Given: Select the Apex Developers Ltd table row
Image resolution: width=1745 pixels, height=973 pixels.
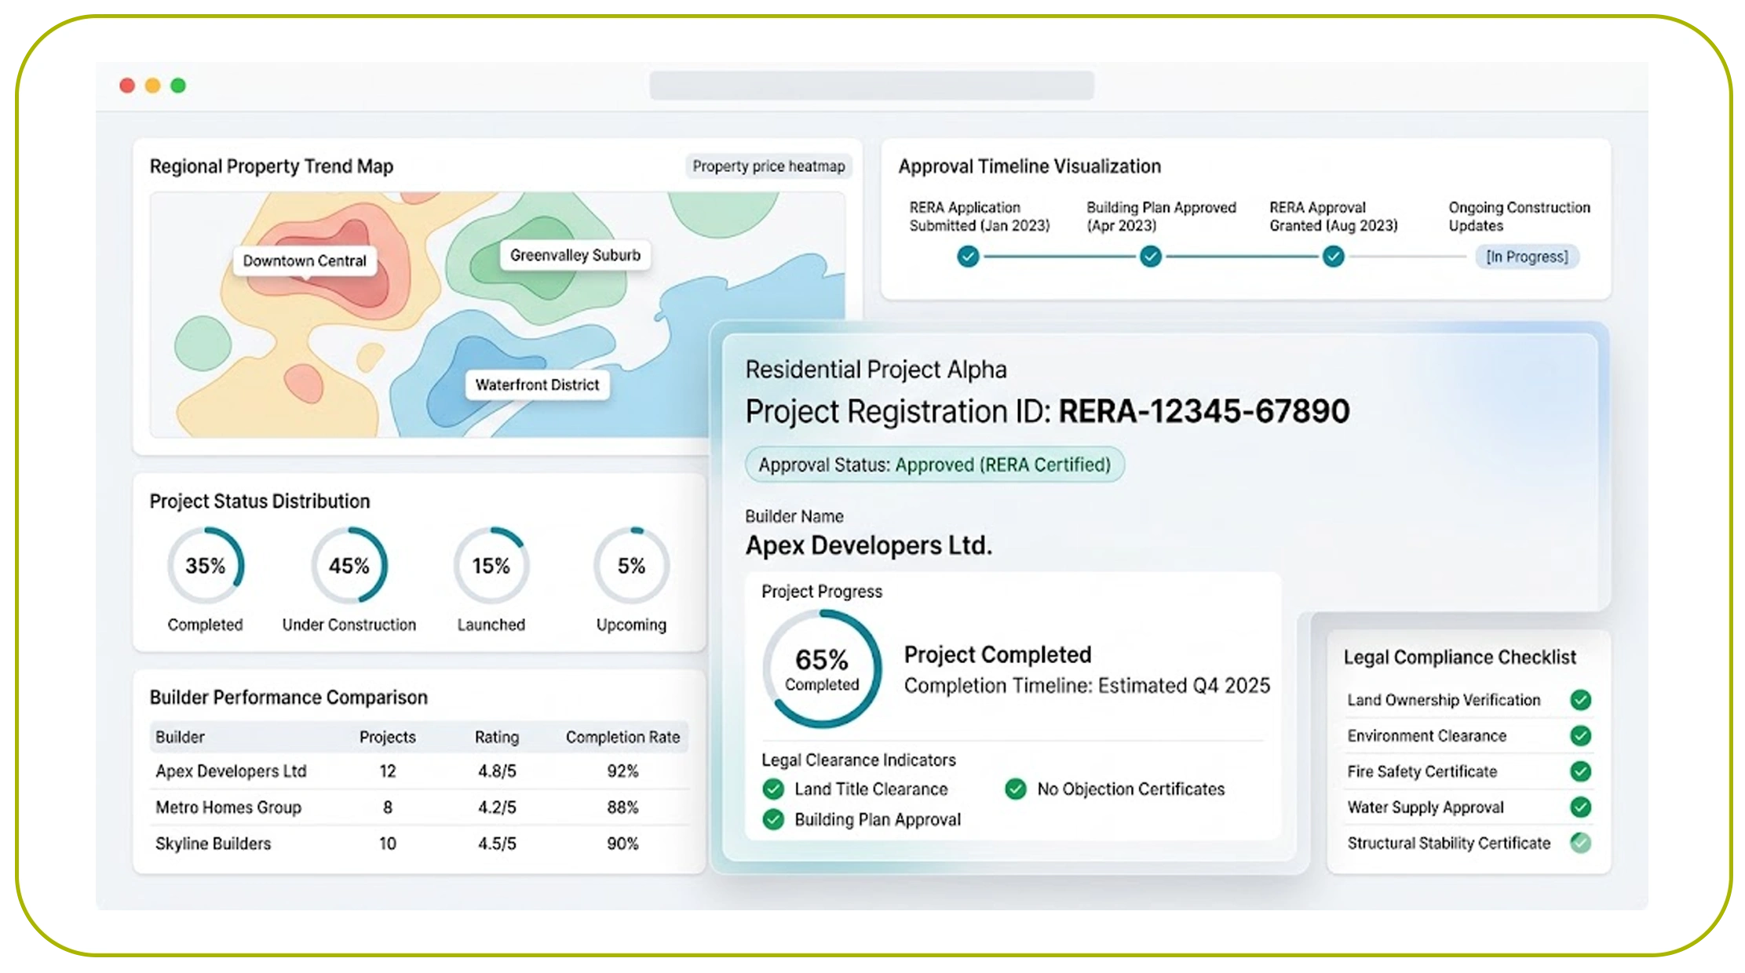Looking at the screenshot, I should tap(419, 771).
